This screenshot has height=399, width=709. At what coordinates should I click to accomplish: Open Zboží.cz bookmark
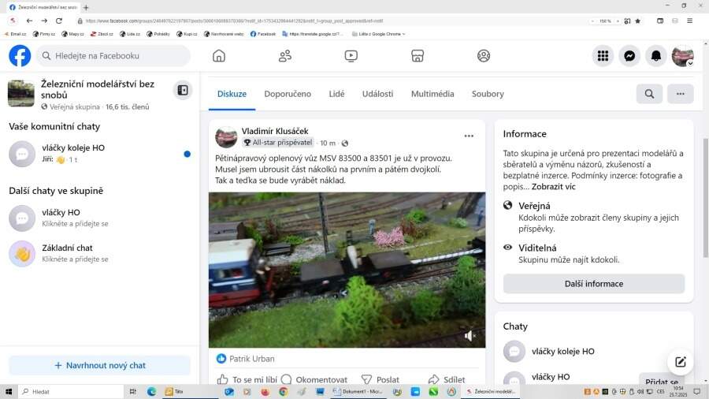(x=102, y=34)
